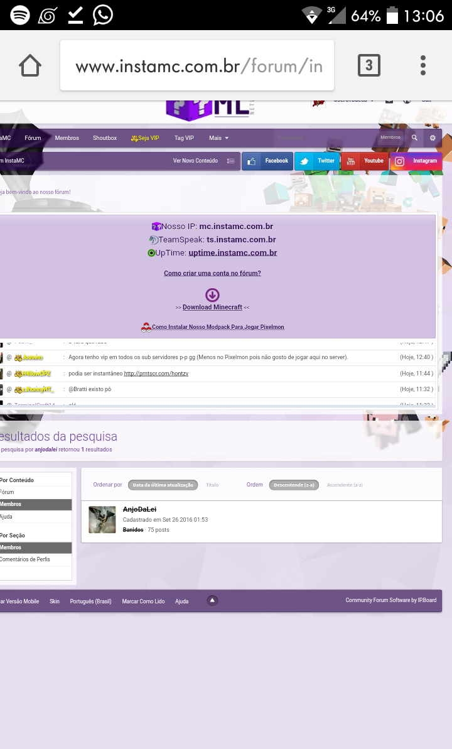Click the Download Minecraft link

[x=212, y=307]
